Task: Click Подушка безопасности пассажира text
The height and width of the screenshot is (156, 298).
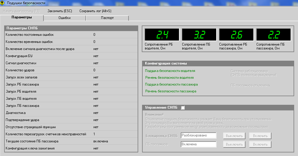Action: 171,84
